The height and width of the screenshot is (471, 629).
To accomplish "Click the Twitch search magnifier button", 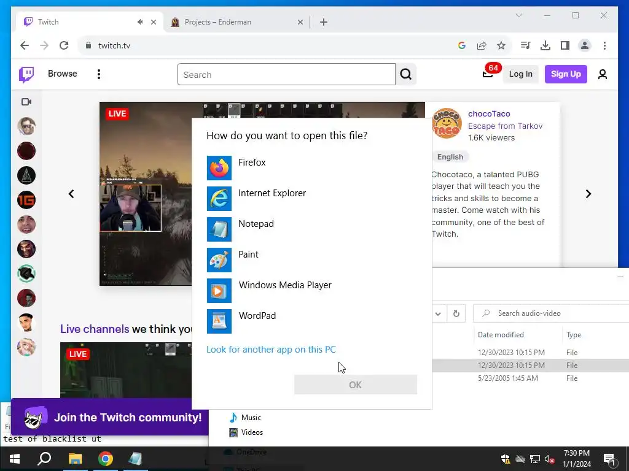I will pyautogui.click(x=406, y=74).
